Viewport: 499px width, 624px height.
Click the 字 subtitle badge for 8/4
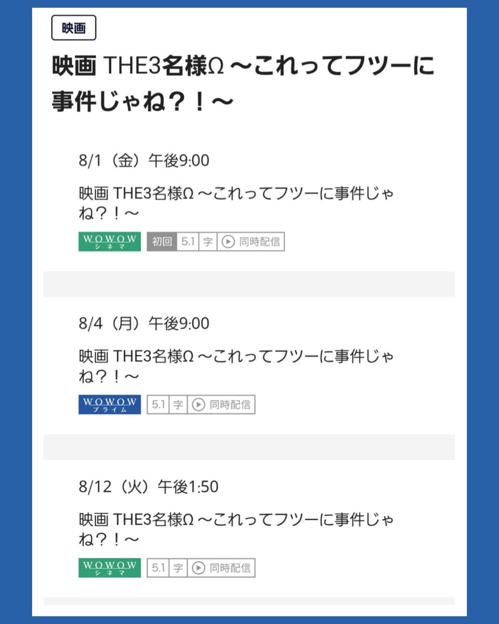[178, 405]
